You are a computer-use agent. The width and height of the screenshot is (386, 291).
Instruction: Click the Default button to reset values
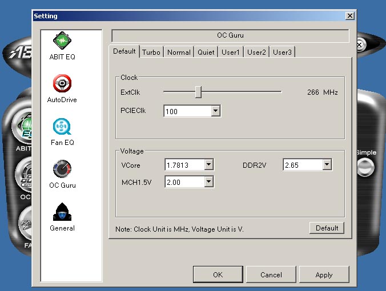tap(327, 228)
